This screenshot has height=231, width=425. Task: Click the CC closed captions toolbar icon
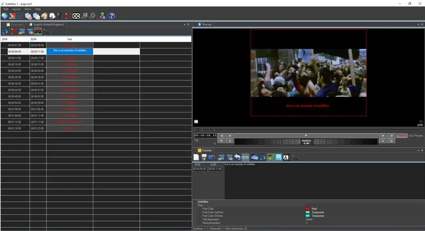[x=76, y=16]
